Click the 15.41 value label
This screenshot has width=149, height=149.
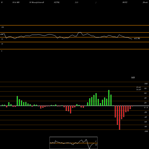tap(139, 87)
